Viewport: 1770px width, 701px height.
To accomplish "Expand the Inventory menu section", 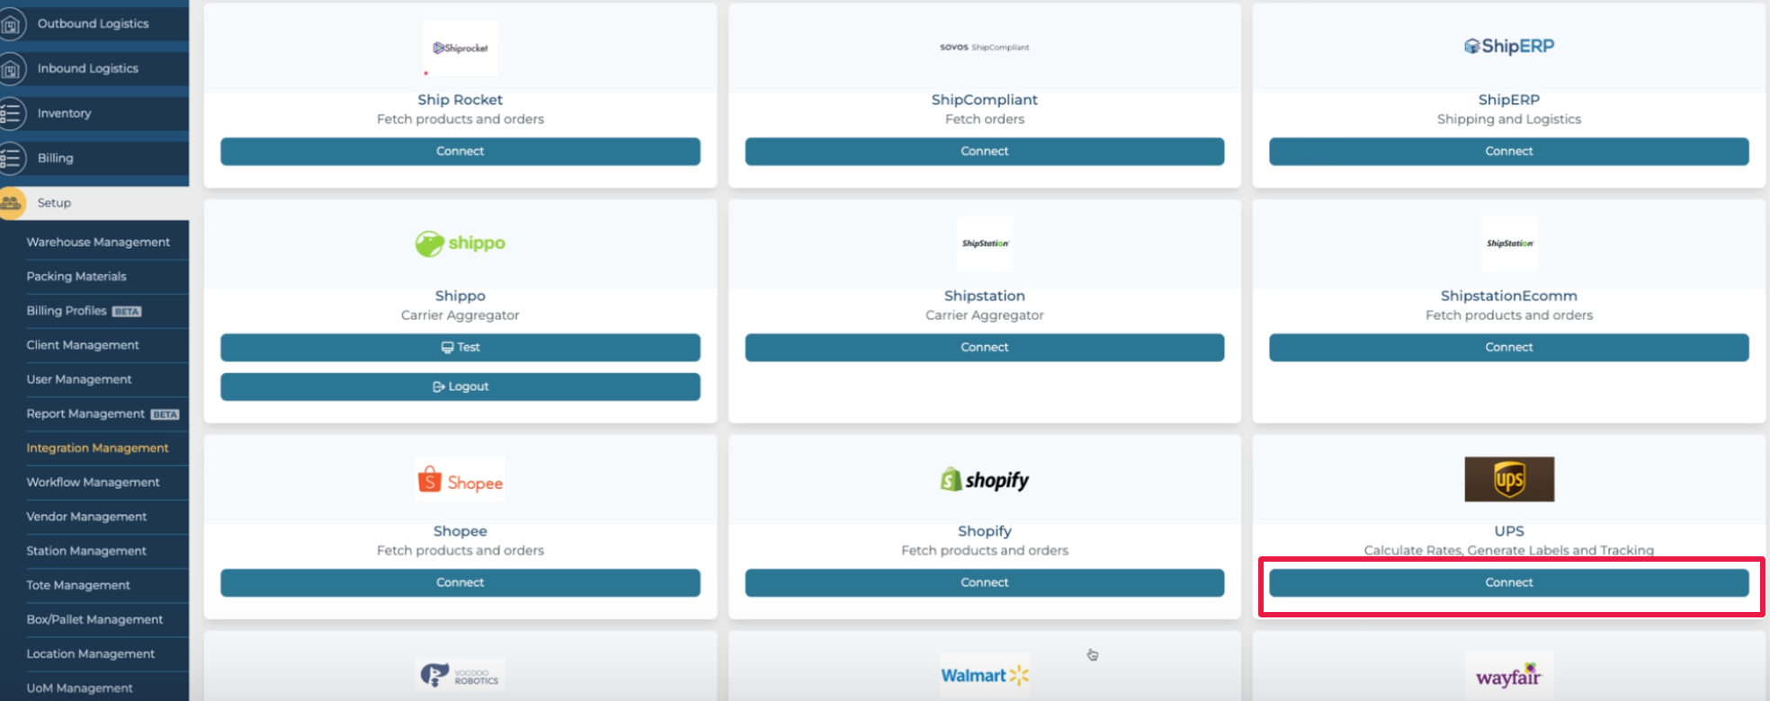I will pos(64,113).
